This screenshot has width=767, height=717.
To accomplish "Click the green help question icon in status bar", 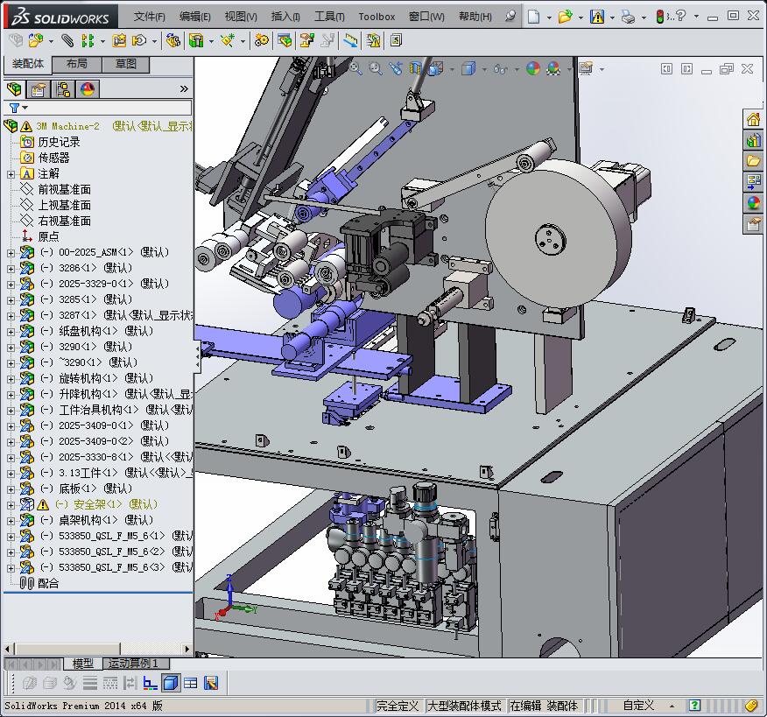I will (694, 706).
